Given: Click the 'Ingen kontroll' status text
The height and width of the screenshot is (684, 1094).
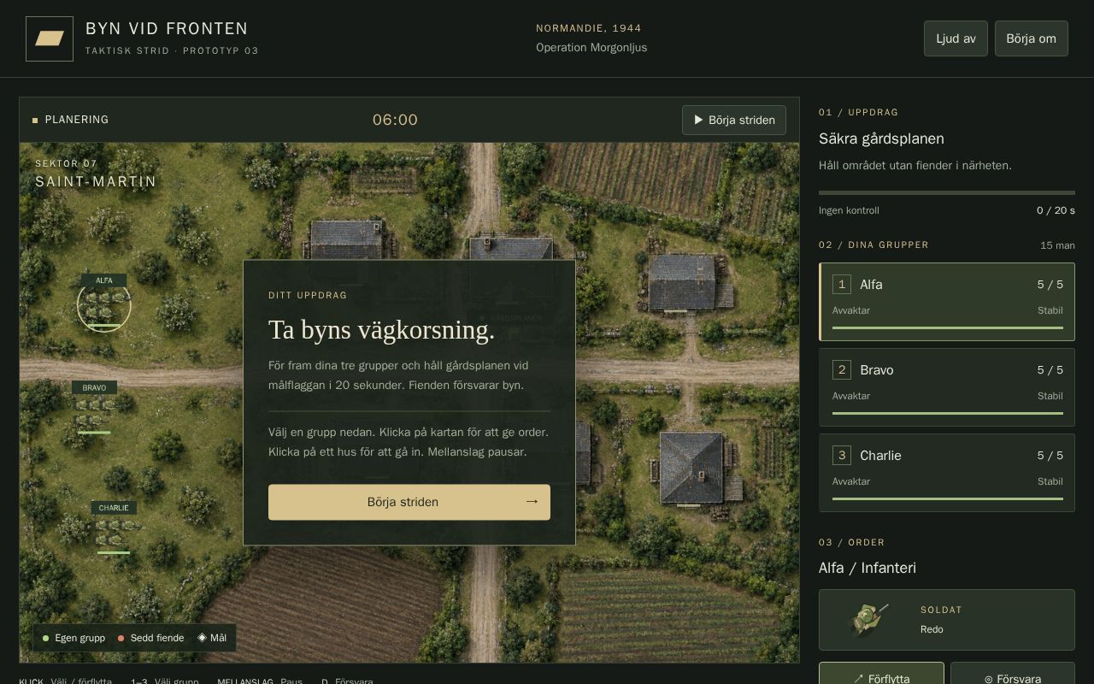Looking at the screenshot, I should (849, 210).
